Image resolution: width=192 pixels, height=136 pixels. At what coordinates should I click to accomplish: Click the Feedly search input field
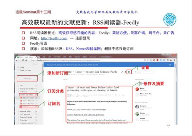coord(144,72)
